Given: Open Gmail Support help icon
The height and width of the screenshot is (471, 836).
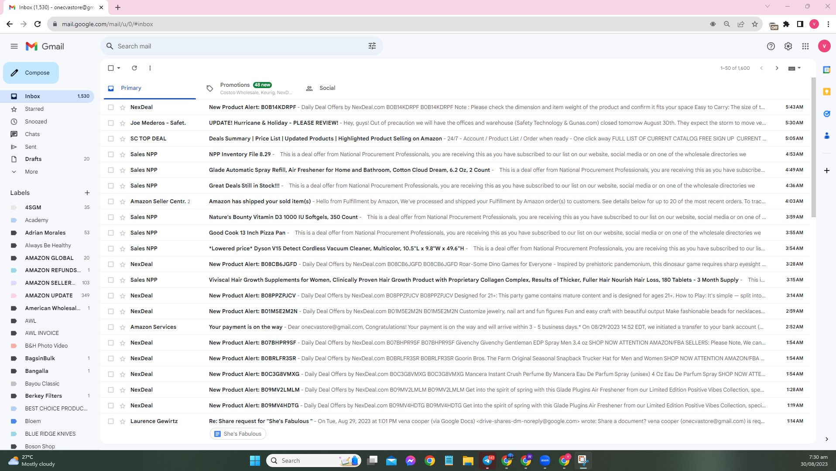Looking at the screenshot, I should point(771,46).
